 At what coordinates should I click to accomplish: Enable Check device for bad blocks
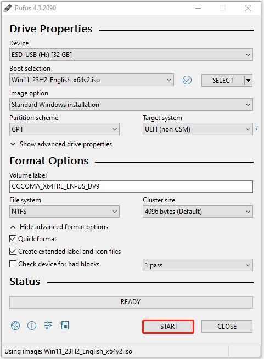(x=13, y=264)
